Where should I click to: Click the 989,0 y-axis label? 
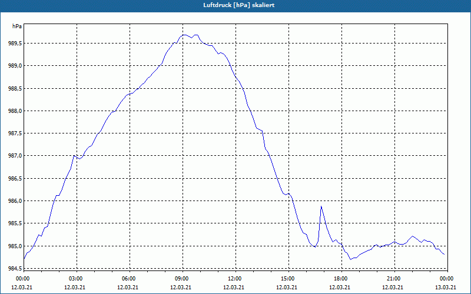pos(15,66)
